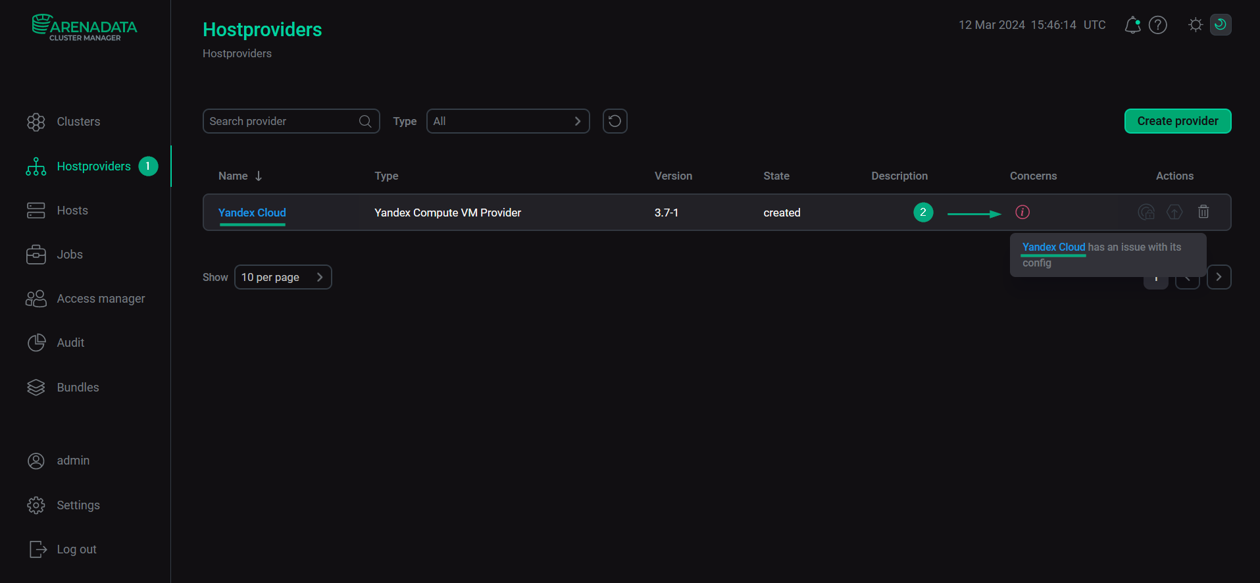Click the red concern info icon
This screenshot has width=1260, height=583.
pyautogui.click(x=1022, y=212)
